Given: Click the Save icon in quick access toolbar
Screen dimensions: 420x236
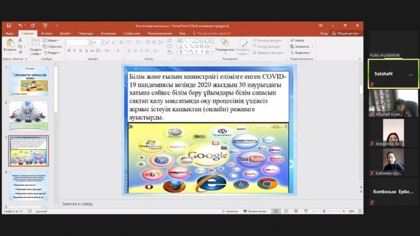Looking at the screenshot, I should pyautogui.click(x=10, y=25).
